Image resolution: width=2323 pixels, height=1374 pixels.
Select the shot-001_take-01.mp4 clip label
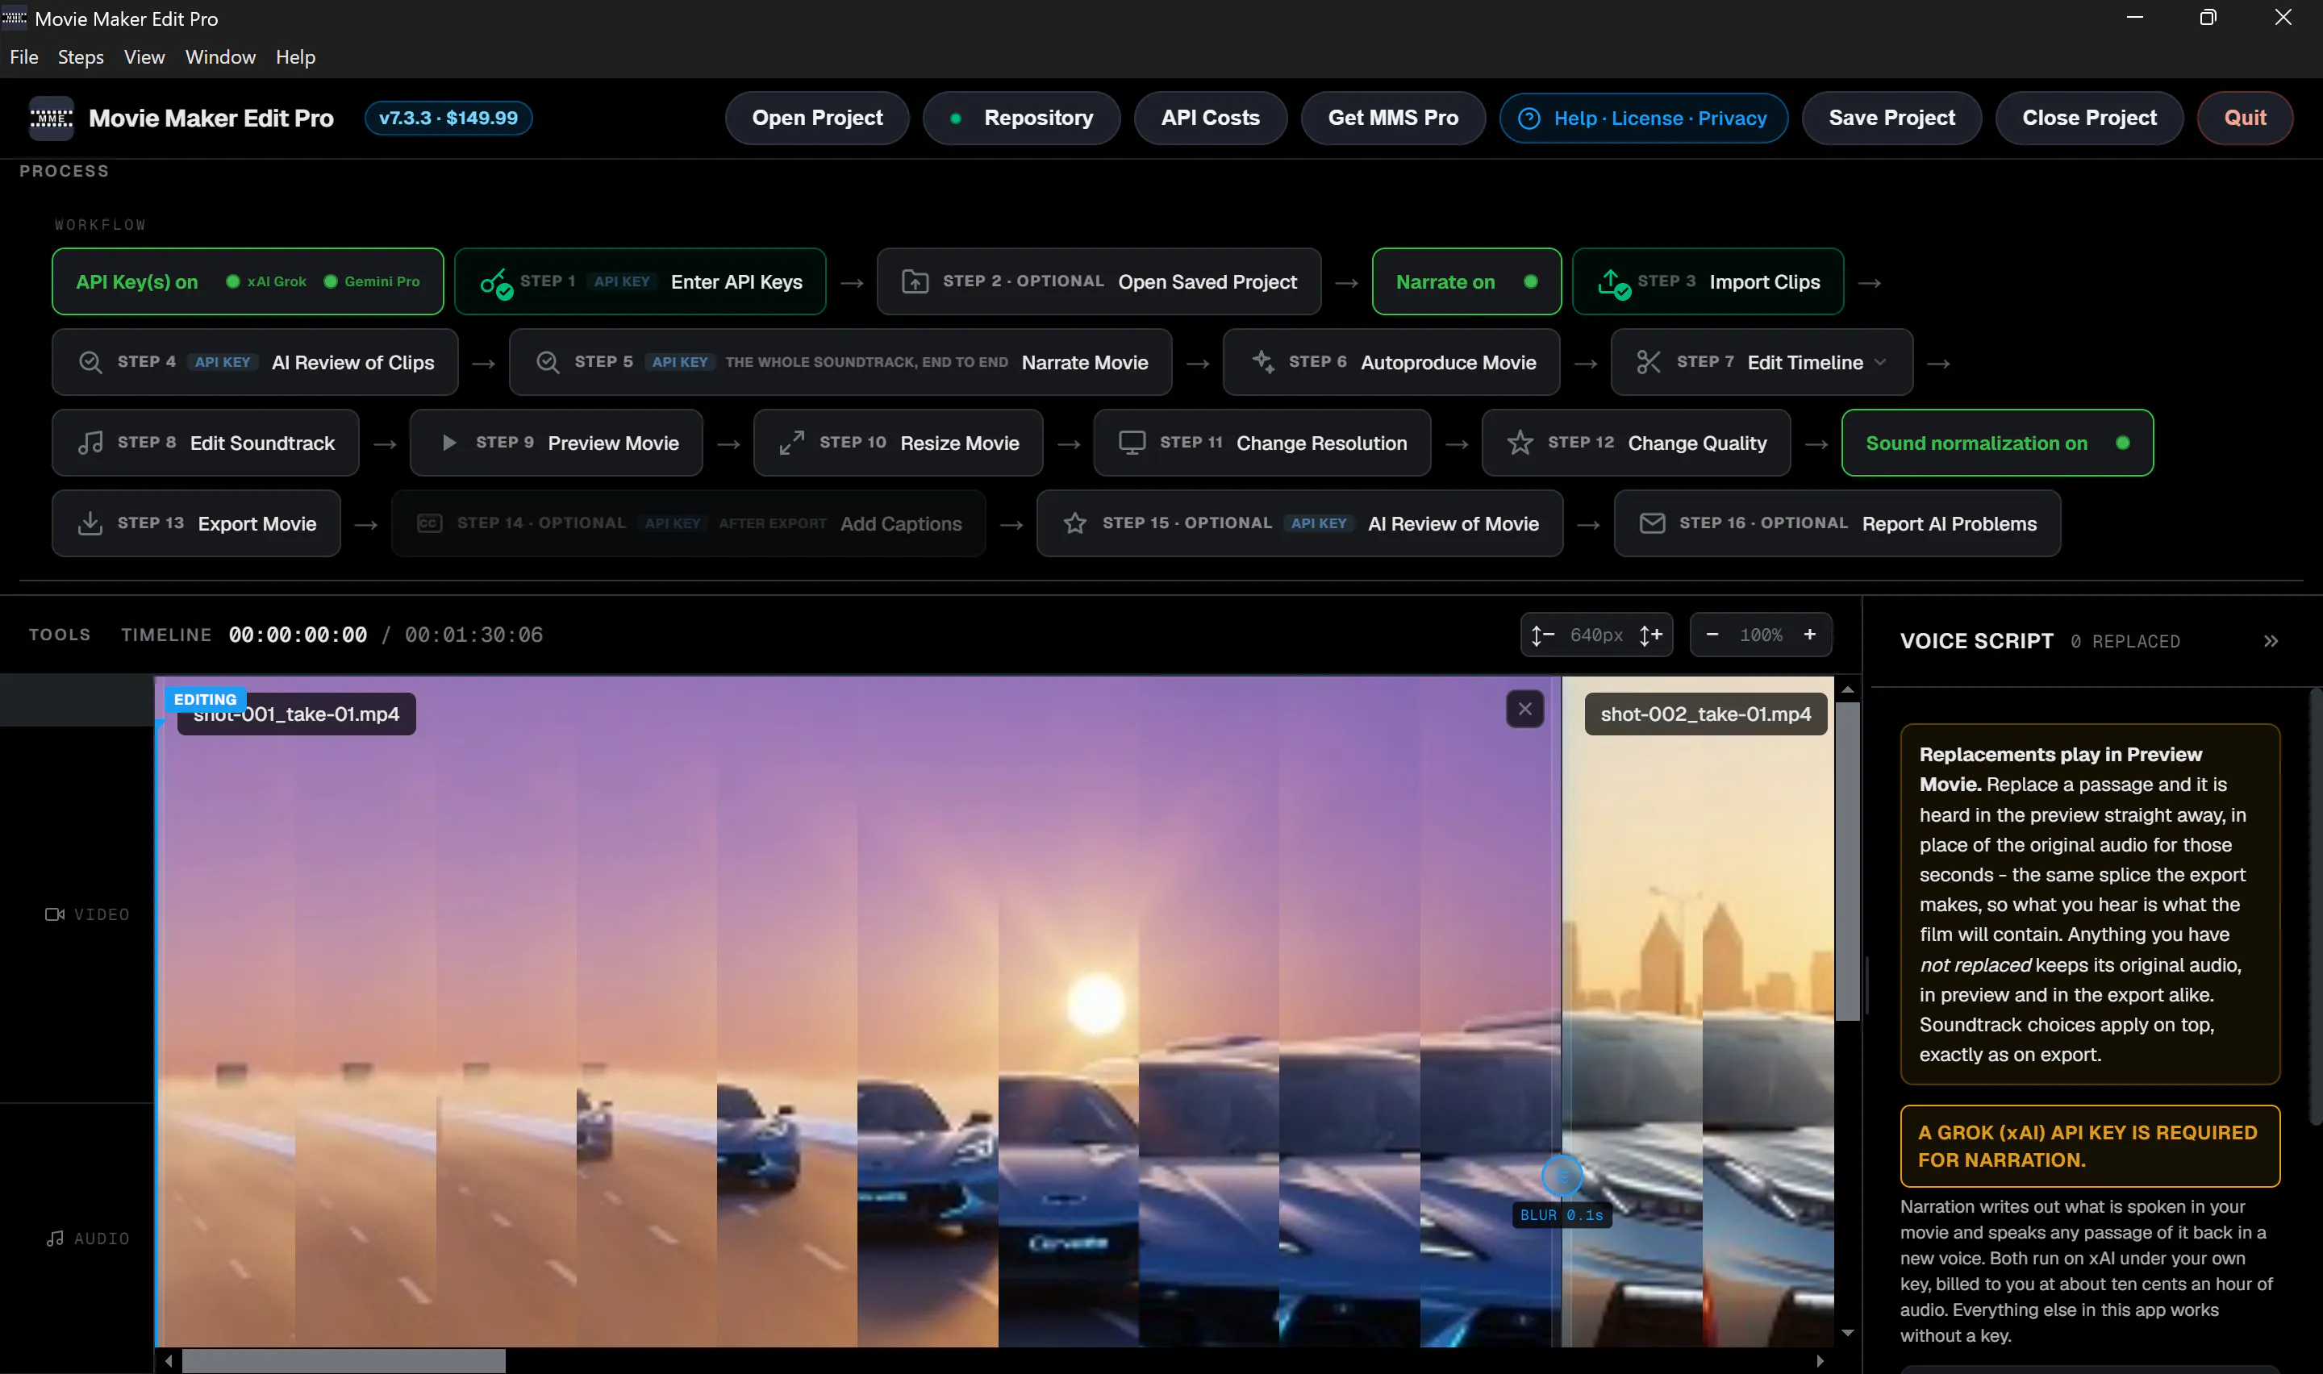pos(296,714)
